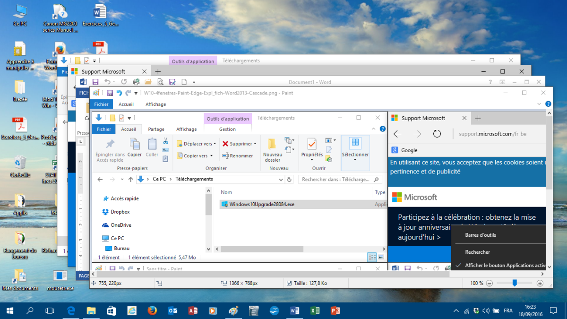Select OneDrive in the navigation pane
Screen dimensions: 567x319
coord(116,225)
